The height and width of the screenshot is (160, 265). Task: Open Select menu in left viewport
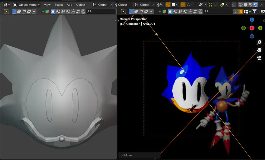click(59, 5)
